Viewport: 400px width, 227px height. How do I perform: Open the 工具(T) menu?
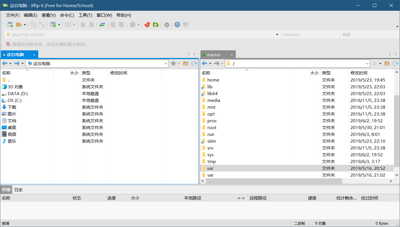point(85,15)
